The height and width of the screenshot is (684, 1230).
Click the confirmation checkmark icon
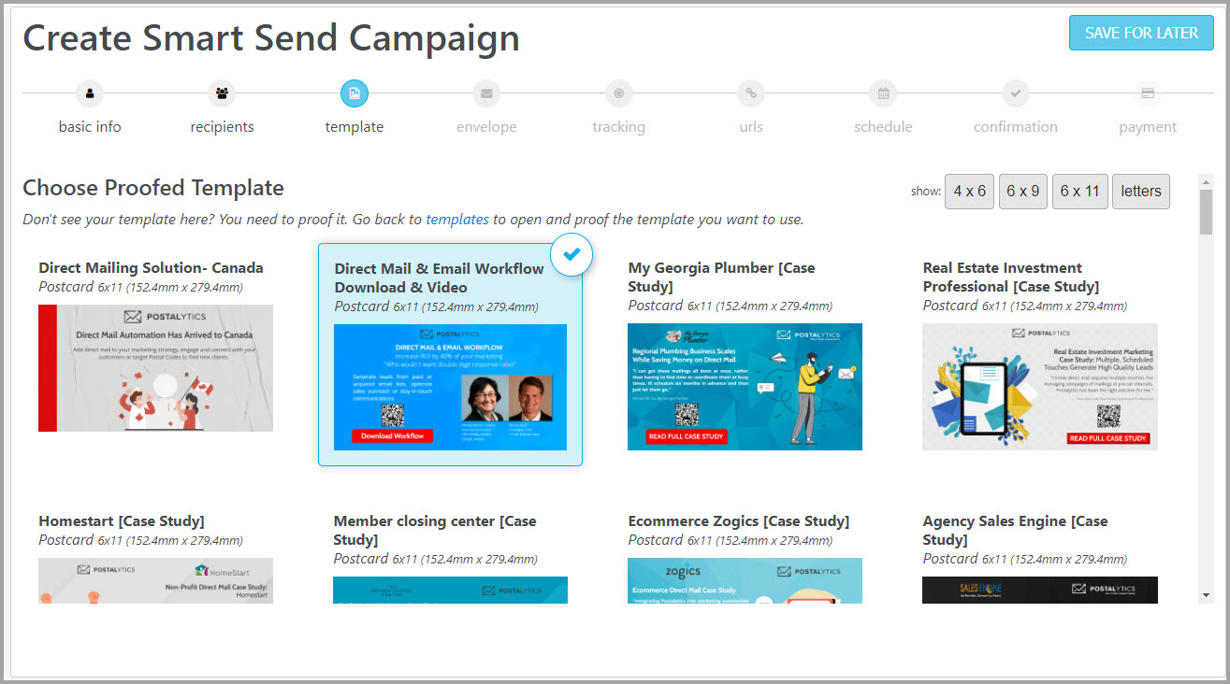tap(1015, 93)
